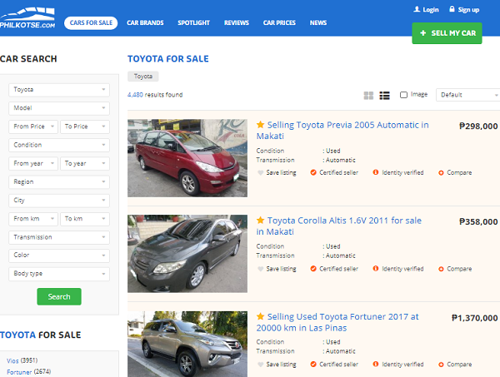
Task: Click Compare circle icon on Previa listing
Action: click(441, 173)
